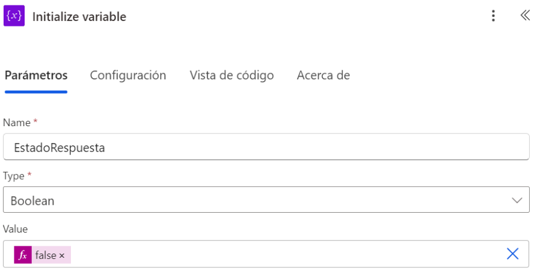Viewport: 534px width, 274px height.
Task: Clear the Value field with blue X
Action: [x=512, y=254]
